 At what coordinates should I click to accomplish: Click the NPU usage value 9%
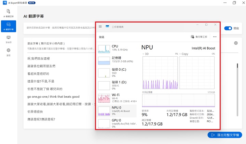point(145,115)
